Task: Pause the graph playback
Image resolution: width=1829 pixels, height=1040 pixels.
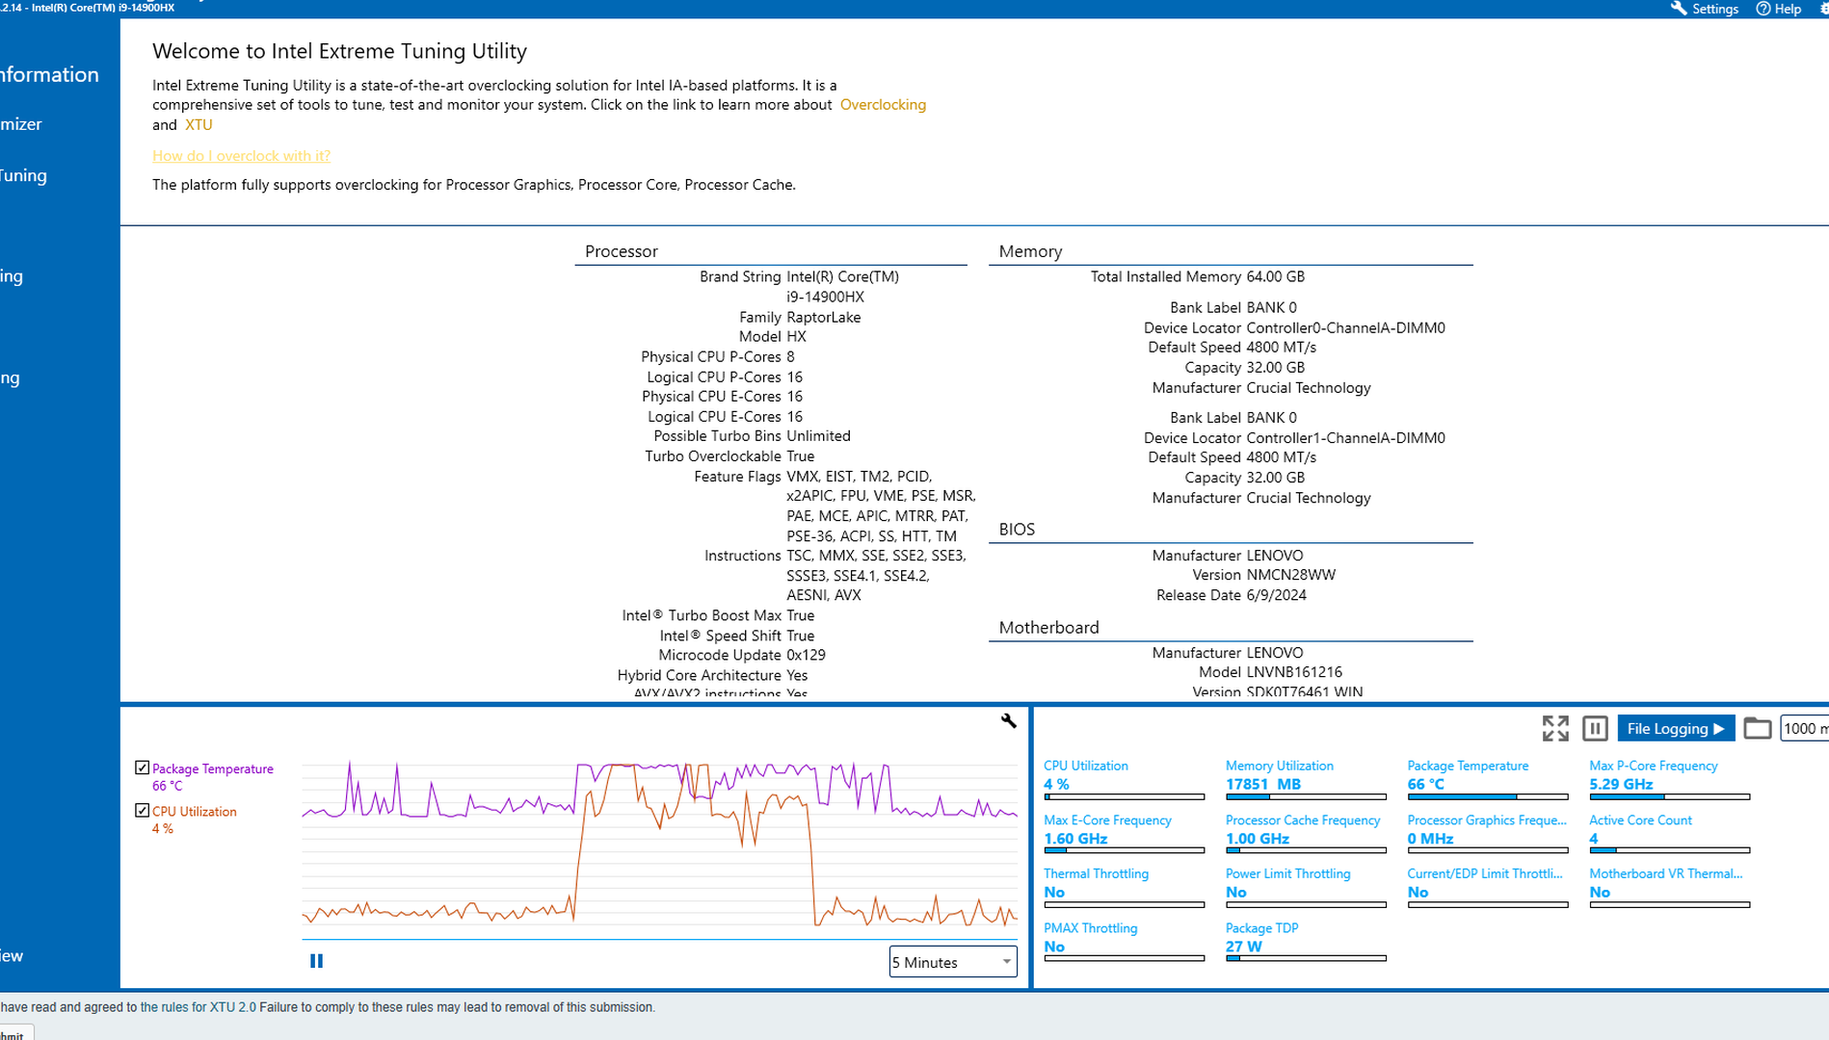Action: click(316, 961)
